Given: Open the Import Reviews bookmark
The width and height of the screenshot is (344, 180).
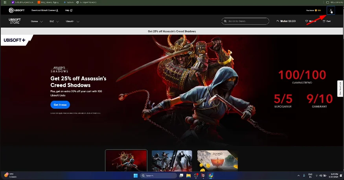Looking at the screenshot, I should [x=86, y=2].
